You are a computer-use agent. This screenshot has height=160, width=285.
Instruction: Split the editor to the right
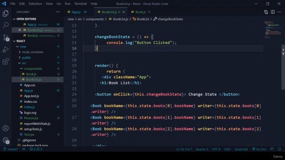273,12
